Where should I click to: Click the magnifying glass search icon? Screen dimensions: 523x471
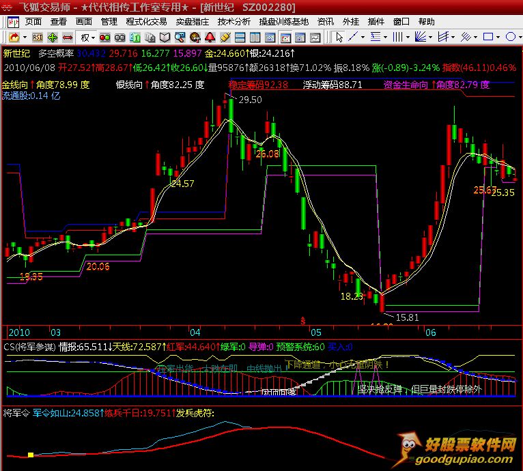pos(179,37)
